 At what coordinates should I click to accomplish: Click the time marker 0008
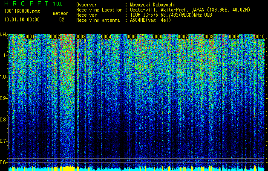pos(208,37)
